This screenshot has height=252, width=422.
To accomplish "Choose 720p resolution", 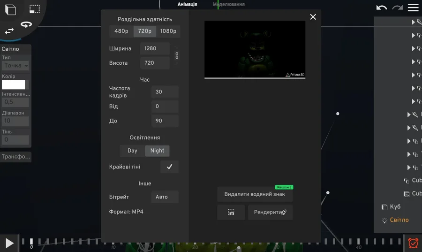I will [145, 31].
